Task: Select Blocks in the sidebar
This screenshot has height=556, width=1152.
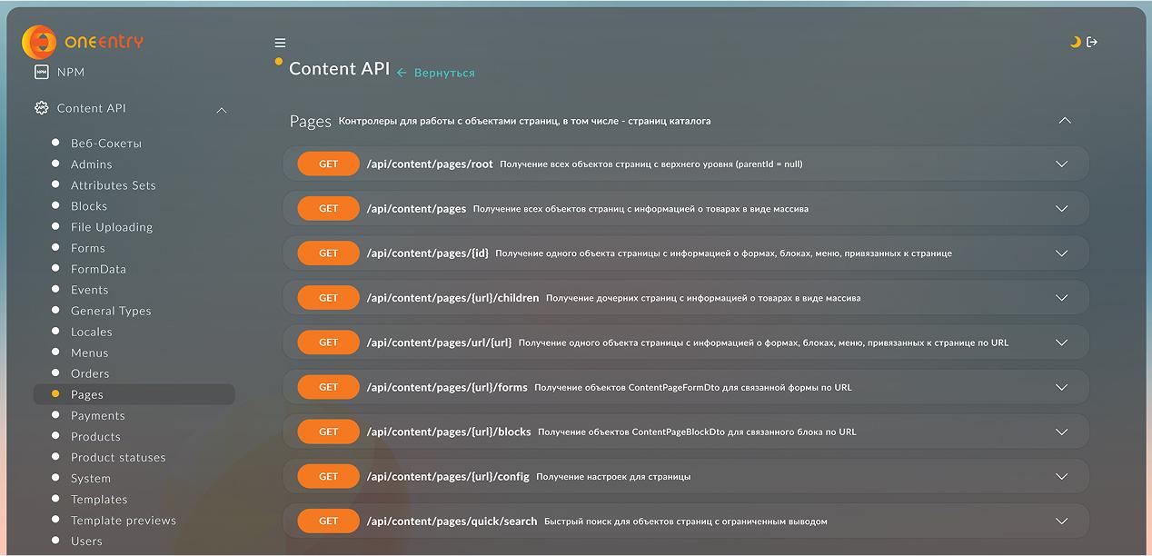Action: [89, 206]
